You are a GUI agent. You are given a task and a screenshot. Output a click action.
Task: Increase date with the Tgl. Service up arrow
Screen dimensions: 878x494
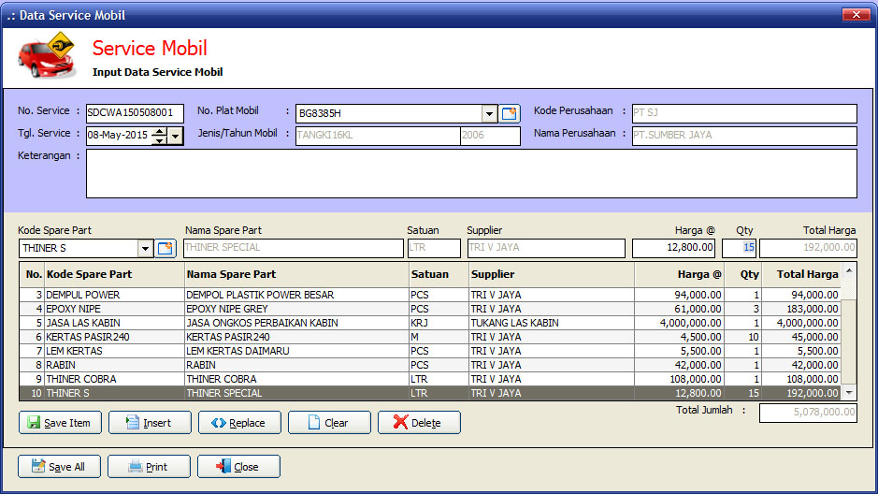click(x=159, y=131)
